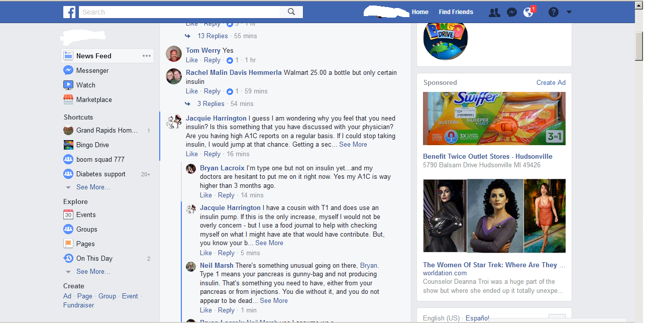Viewport: 645px width, 323px height.
Task: Click the search magnifier button
Action: tap(291, 12)
